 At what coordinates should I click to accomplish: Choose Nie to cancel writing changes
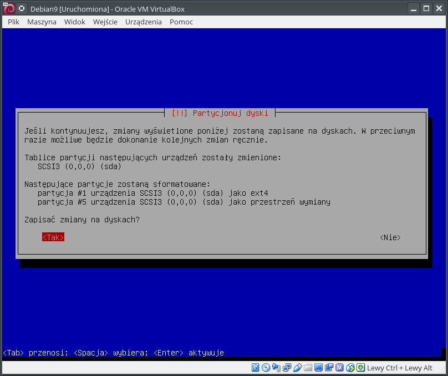[390, 237]
